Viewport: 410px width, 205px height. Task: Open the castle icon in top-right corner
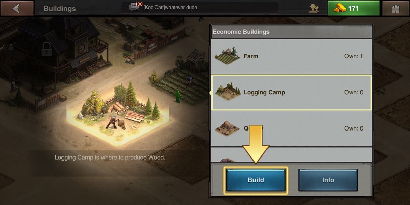396,8
